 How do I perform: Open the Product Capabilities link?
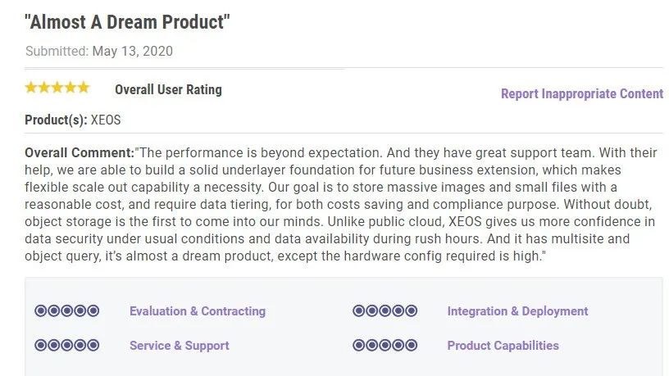[503, 346]
